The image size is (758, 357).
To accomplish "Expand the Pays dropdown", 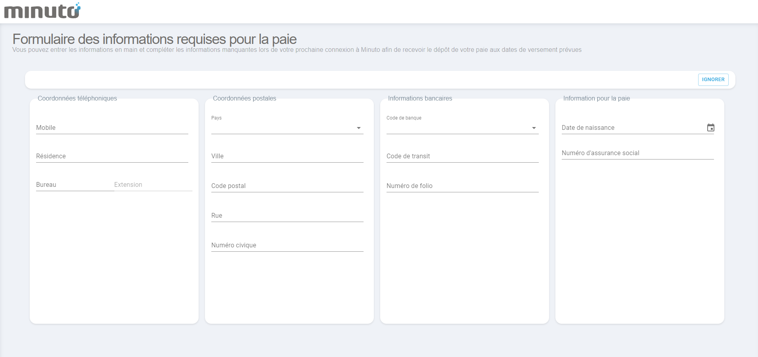I will pyautogui.click(x=283, y=128).
